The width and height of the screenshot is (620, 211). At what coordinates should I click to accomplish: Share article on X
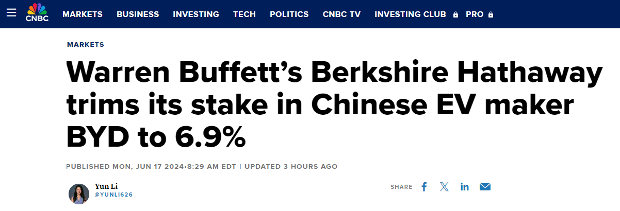point(444,187)
